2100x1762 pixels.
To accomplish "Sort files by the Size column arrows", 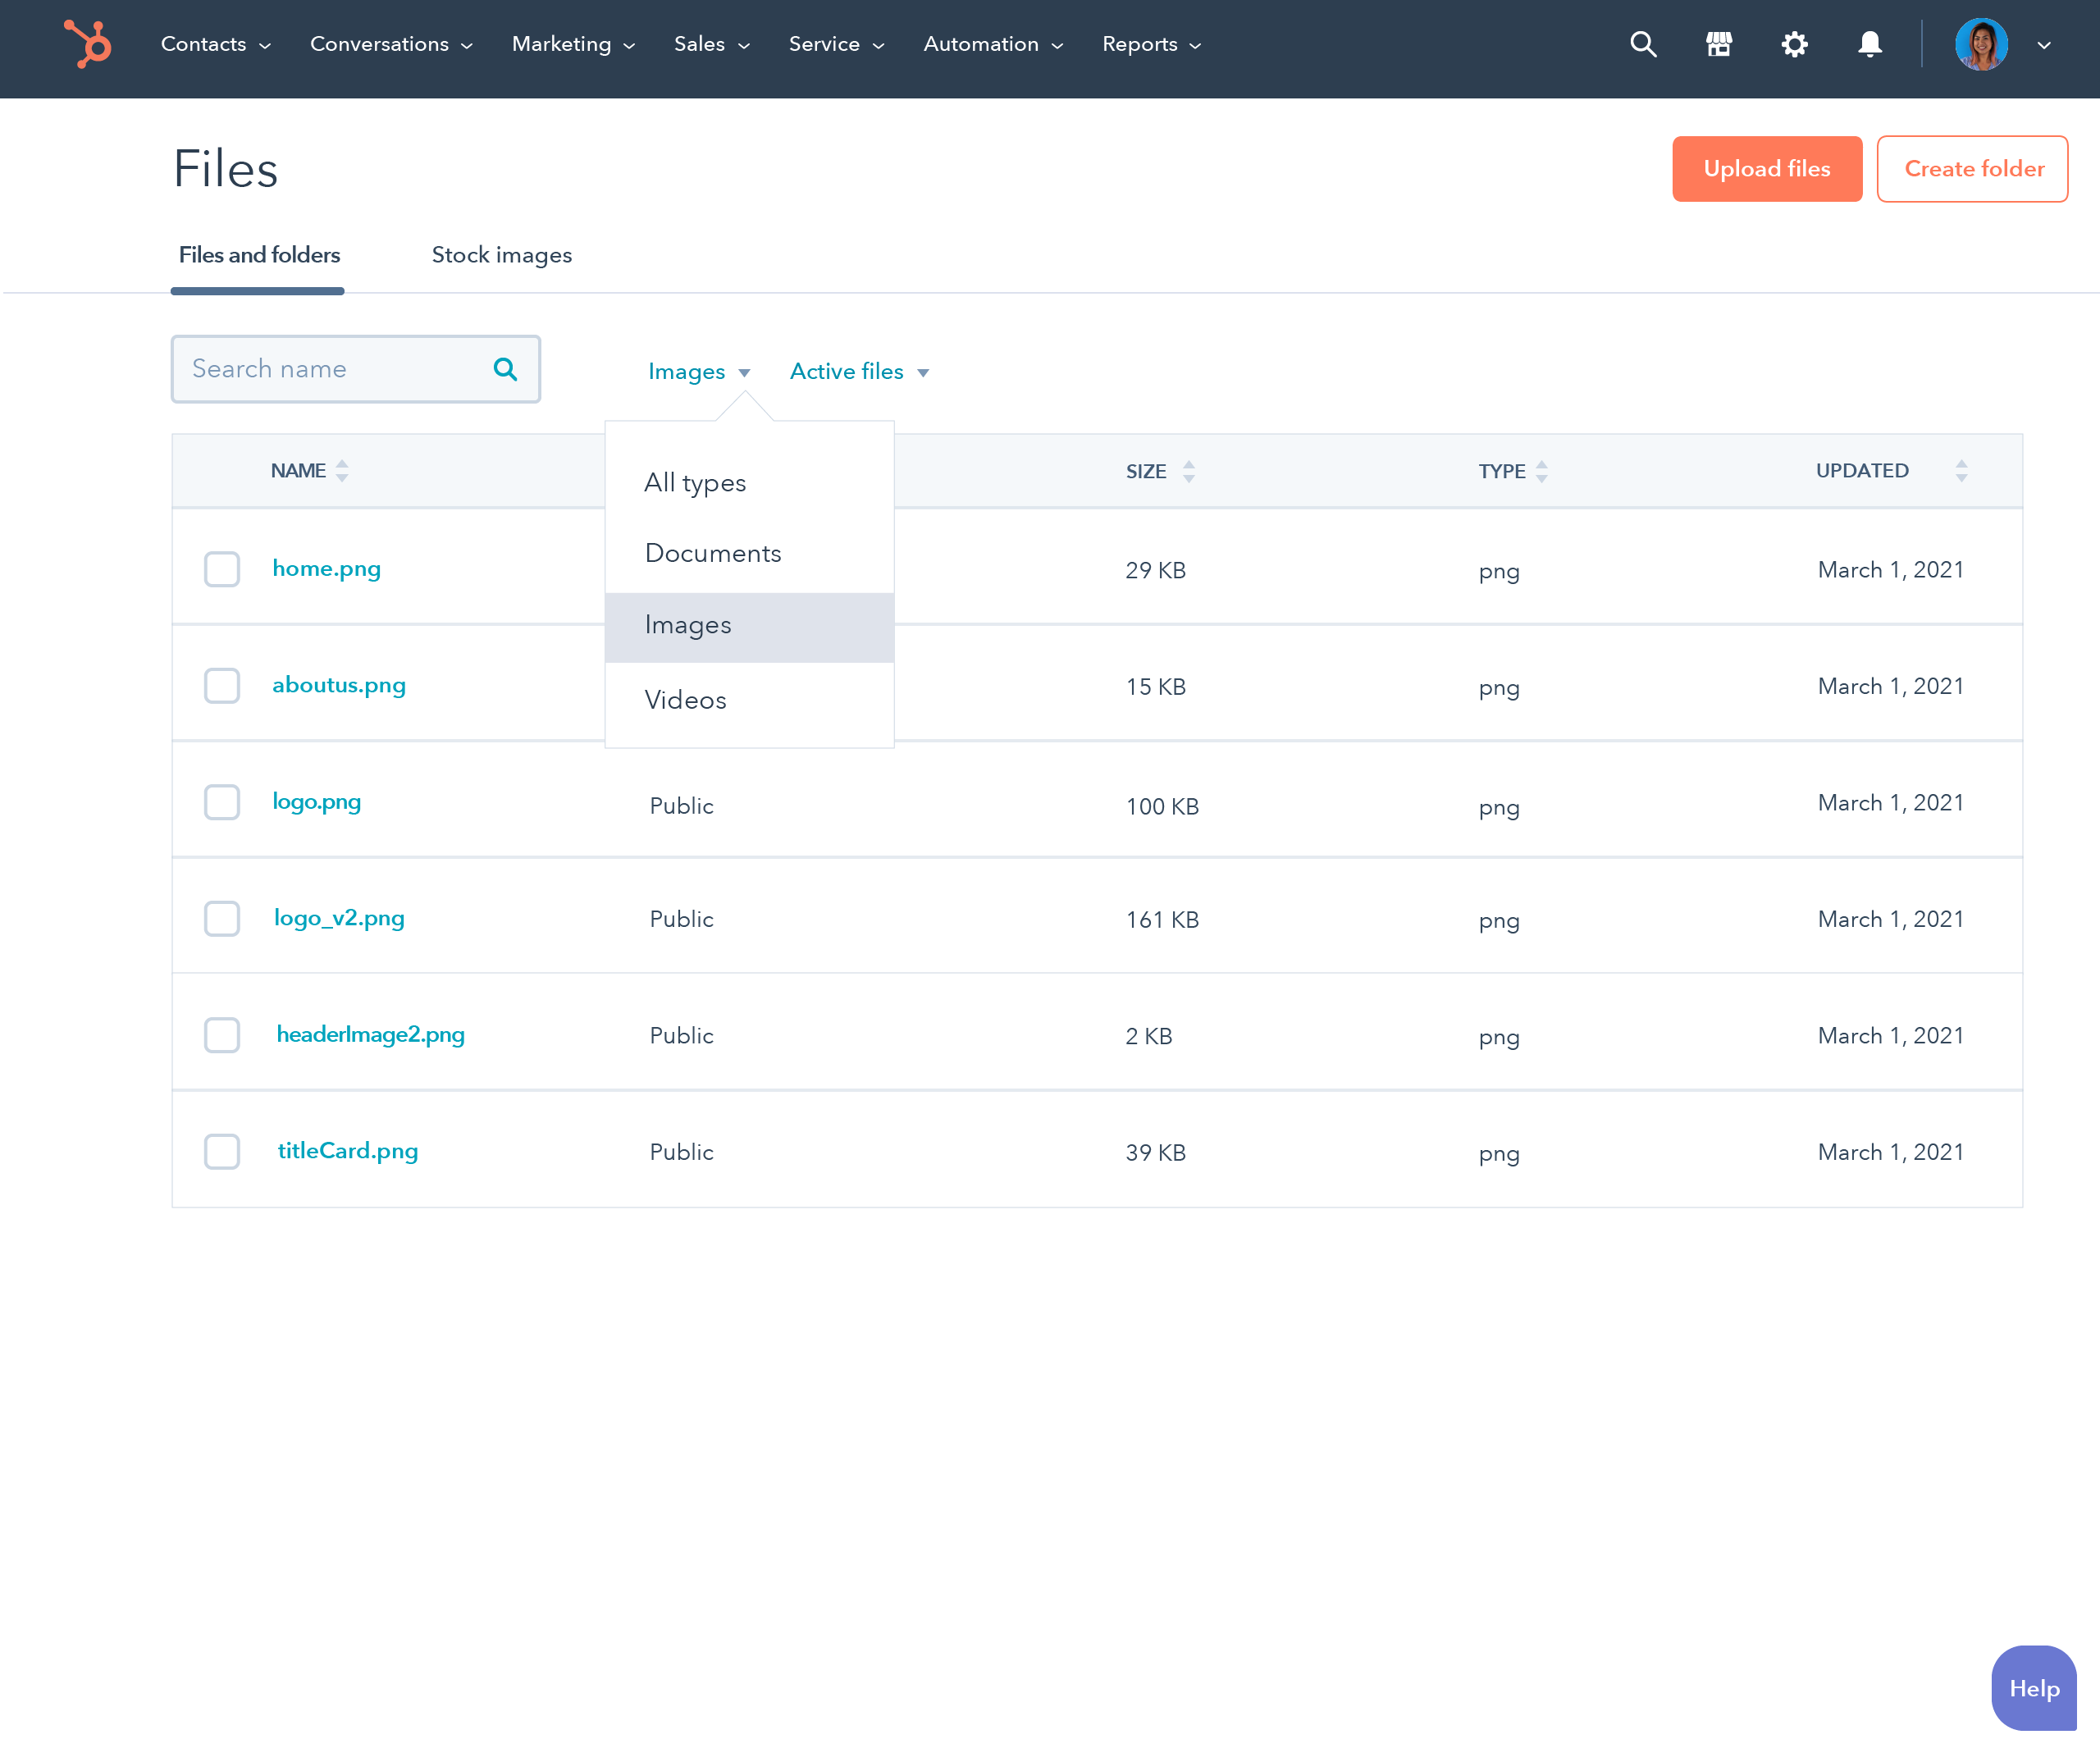I will click(x=1188, y=471).
